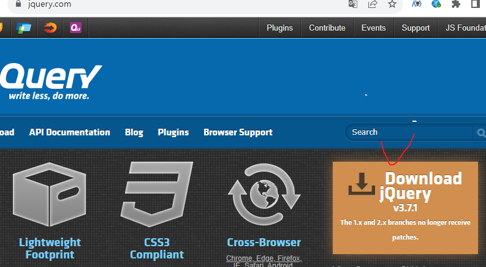Click the CSS3 shield icon

(156, 194)
